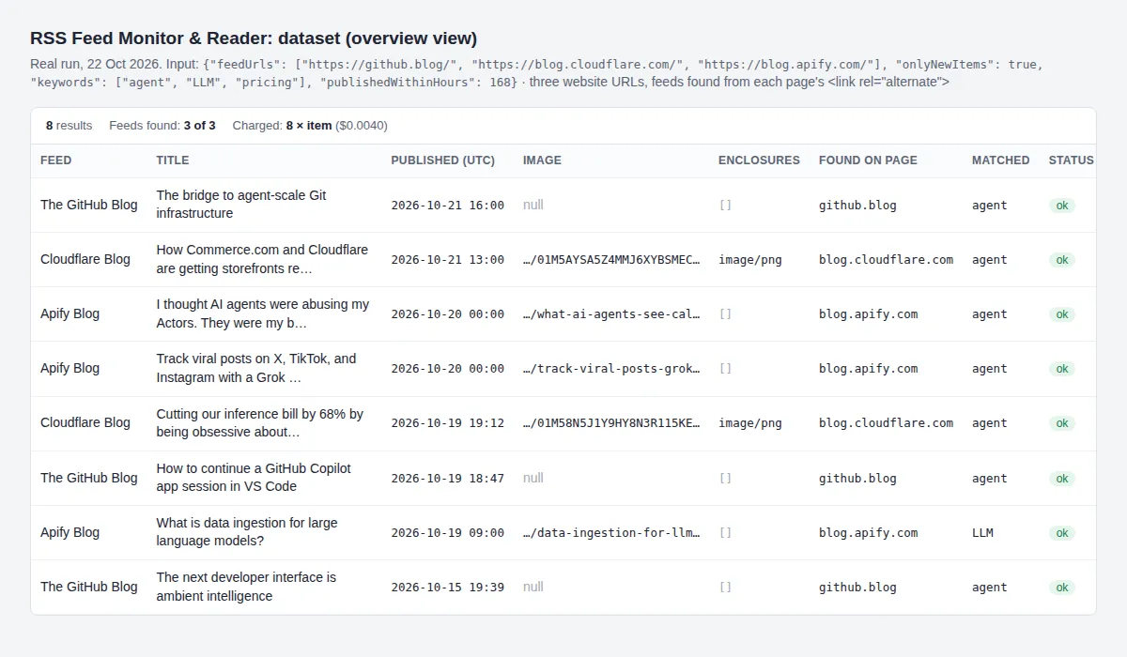Click 'Charged: 8 × item ($0.0040)' text
Viewport: 1127px width, 657px height.
point(310,125)
